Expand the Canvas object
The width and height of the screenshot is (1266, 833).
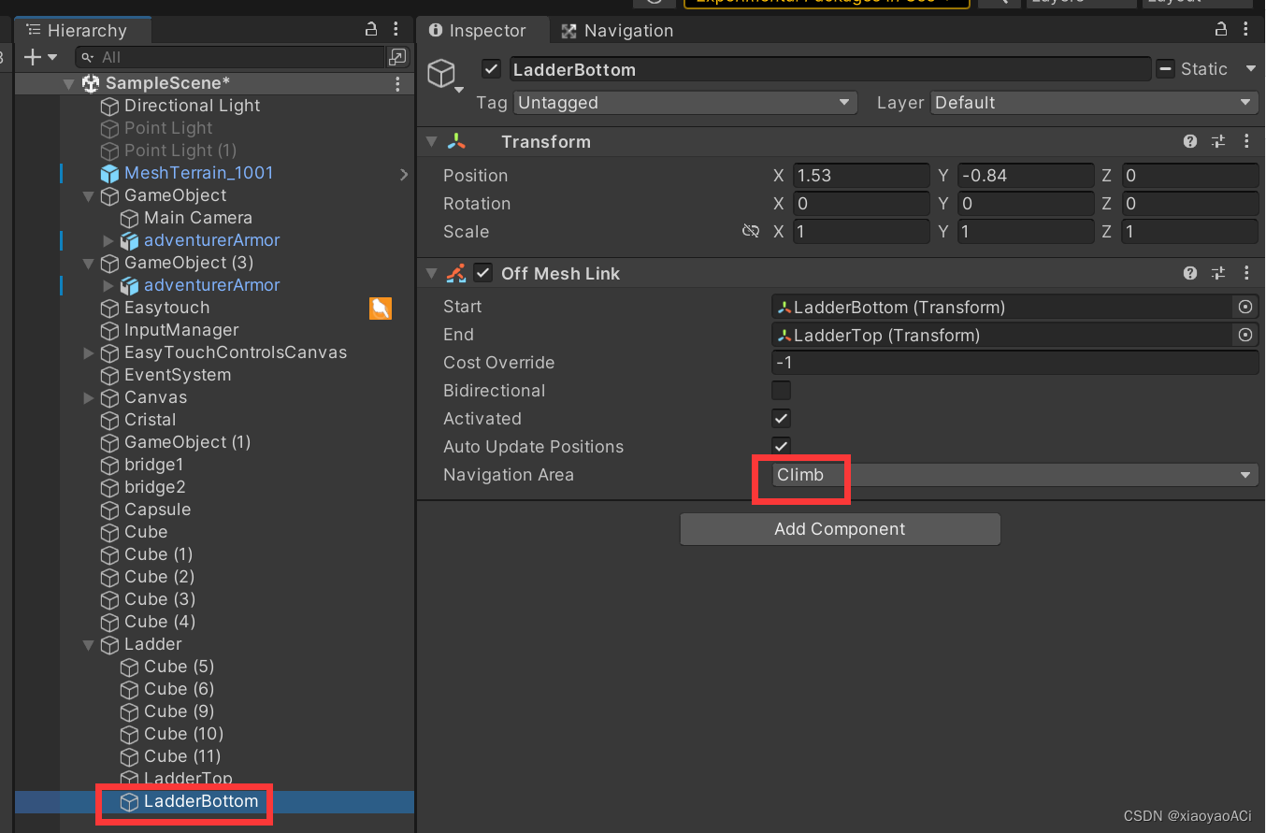pos(89,398)
